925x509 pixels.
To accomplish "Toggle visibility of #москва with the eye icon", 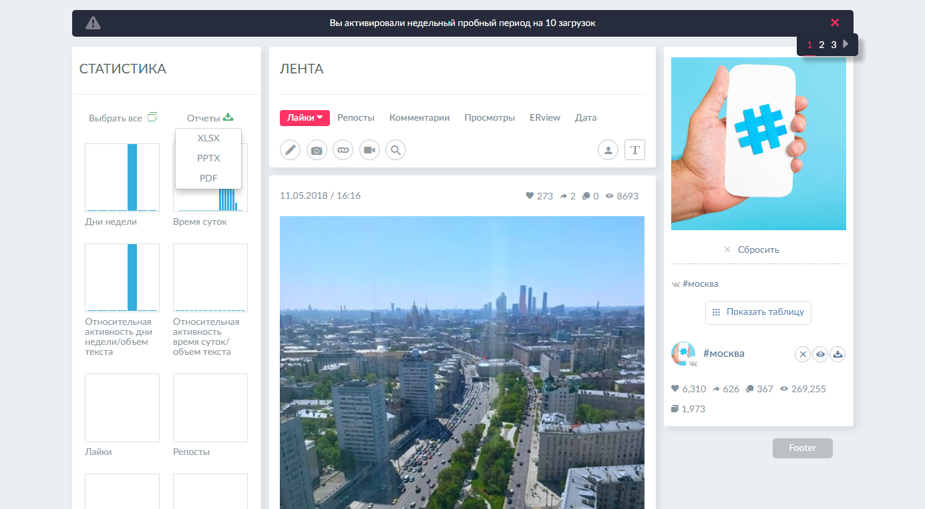I will pyautogui.click(x=820, y=355).
